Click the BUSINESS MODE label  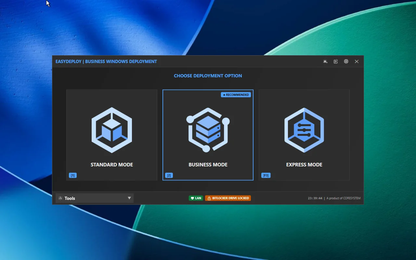pyautogui.click(x=208, y=165)
